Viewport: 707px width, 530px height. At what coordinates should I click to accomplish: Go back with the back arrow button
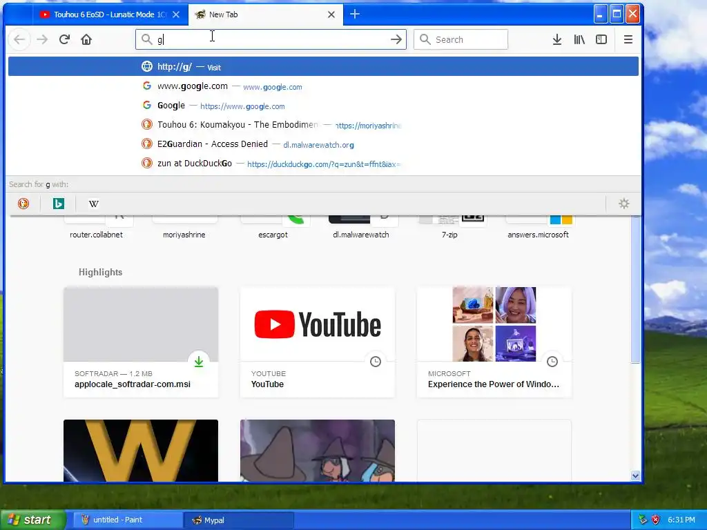coord(19,39)
